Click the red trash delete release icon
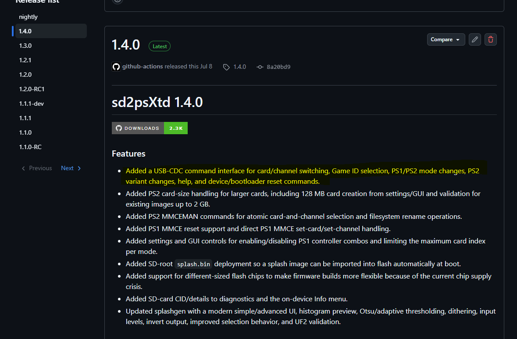517x339 pixels. point(491,39)
